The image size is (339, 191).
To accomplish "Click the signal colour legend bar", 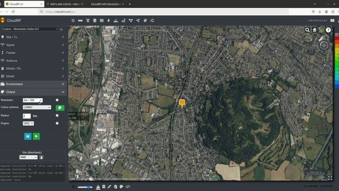I will 337,60.
